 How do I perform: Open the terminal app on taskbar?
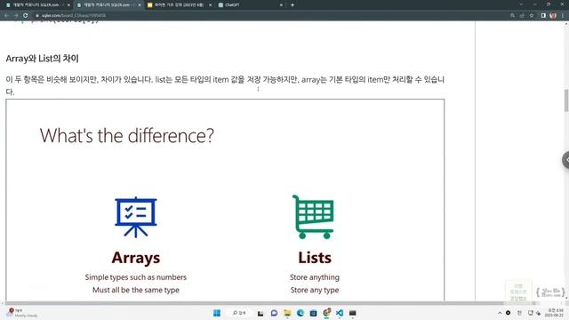click(353, 313)
